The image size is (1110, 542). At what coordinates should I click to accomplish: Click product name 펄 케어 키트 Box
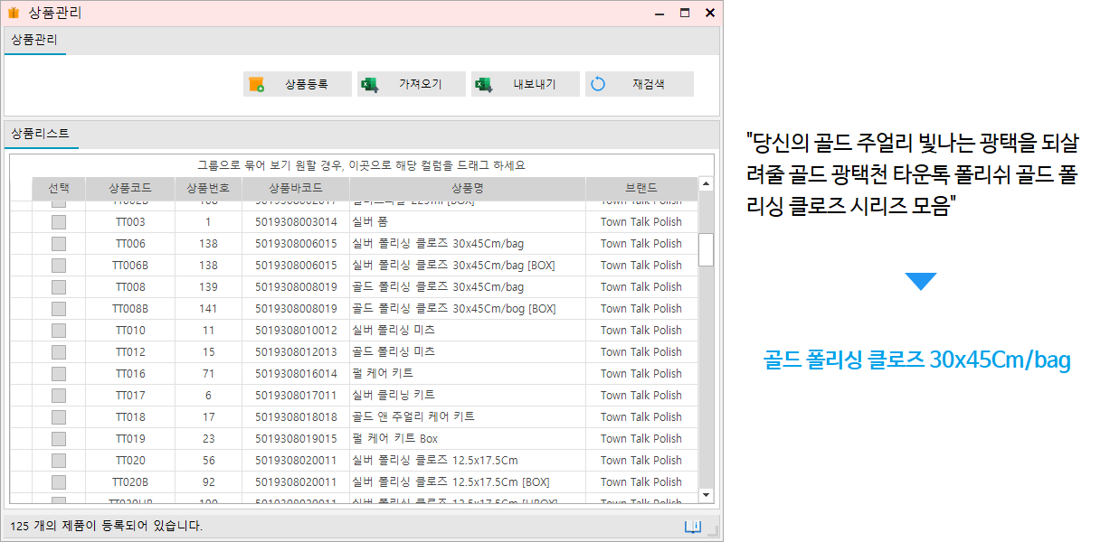tap(395, 439)
